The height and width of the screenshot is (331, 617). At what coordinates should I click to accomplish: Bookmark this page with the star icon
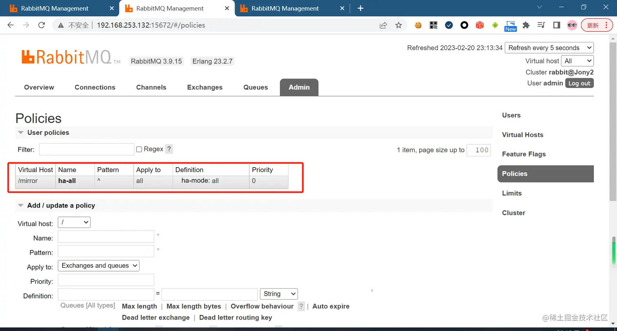click(x=399, y=25)
